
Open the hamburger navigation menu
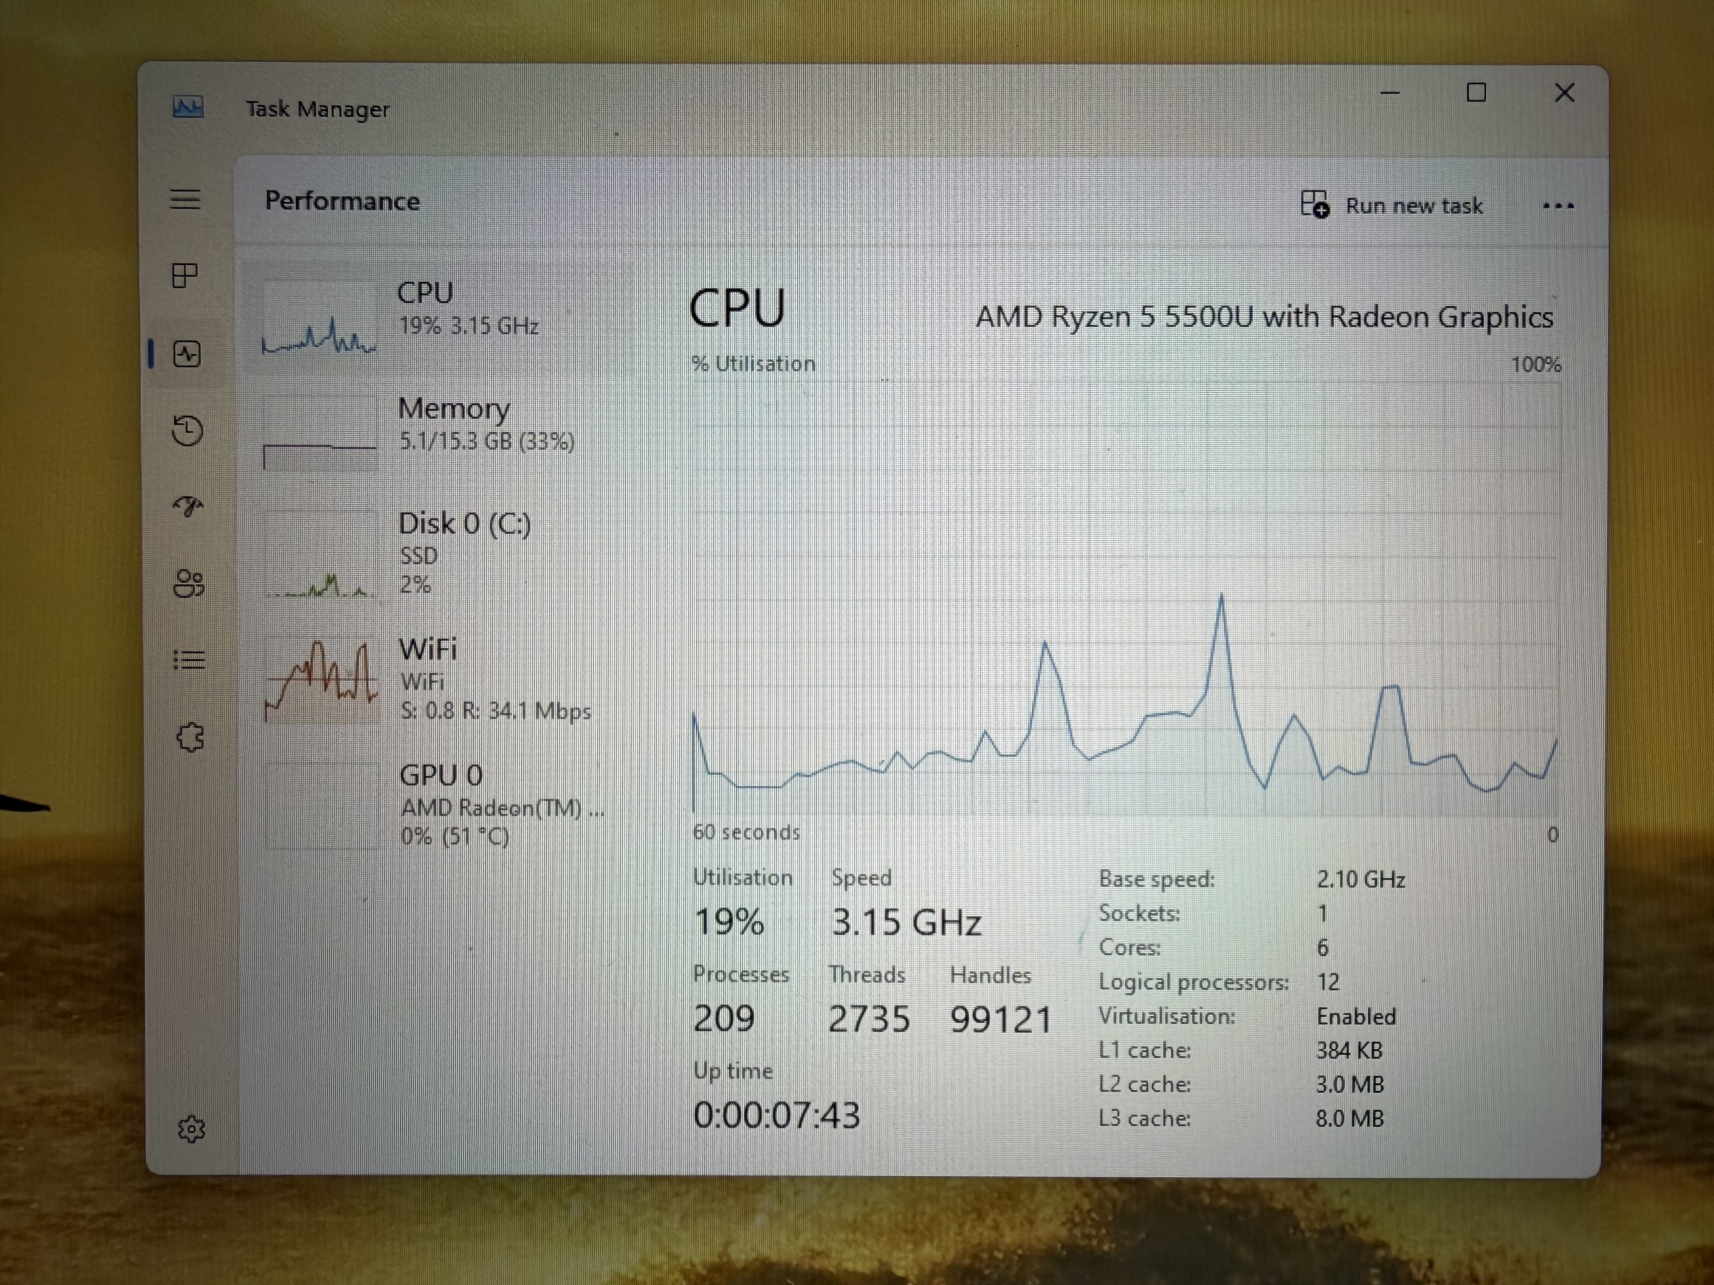click(185, 199)
